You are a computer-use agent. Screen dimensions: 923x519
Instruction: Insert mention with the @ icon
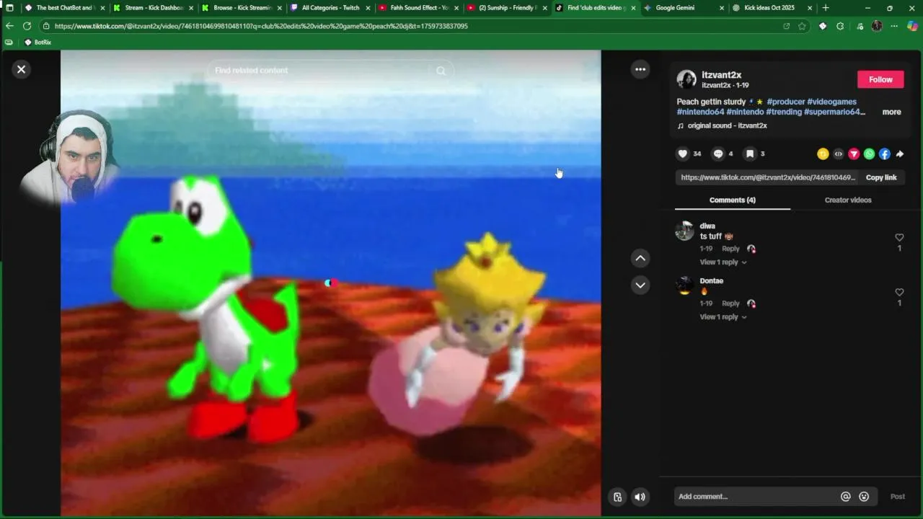pyautogui.click(x=846, y=496)
